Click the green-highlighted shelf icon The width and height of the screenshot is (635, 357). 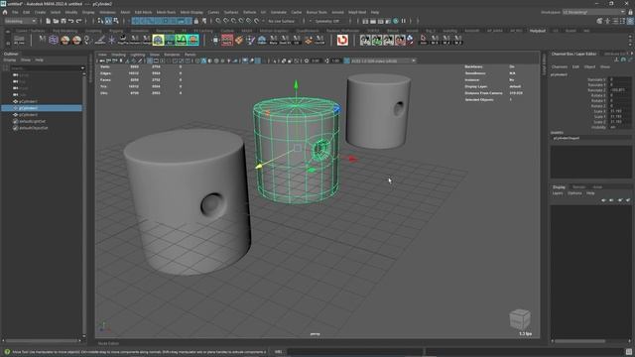click(x=181, y=40)
